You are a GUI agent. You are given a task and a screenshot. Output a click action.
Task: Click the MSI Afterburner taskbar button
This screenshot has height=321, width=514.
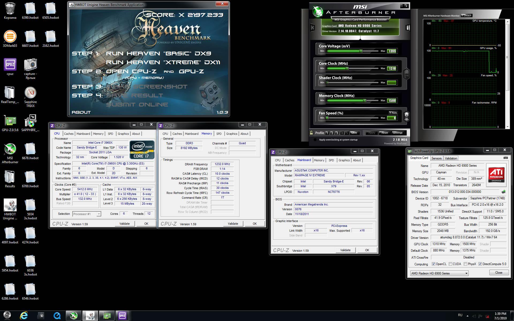click(x=74, y=316)
